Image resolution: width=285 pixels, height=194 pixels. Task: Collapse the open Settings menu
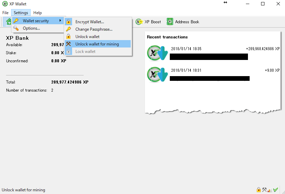21,13
